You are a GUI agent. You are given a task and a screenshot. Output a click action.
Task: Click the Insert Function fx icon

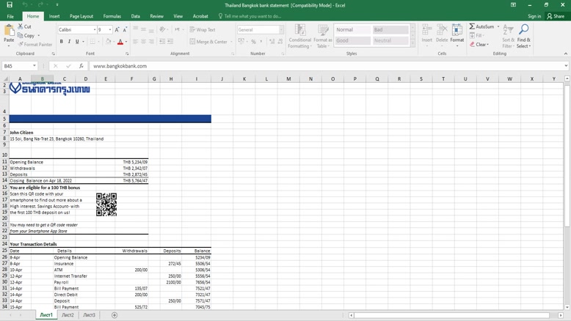81,66
